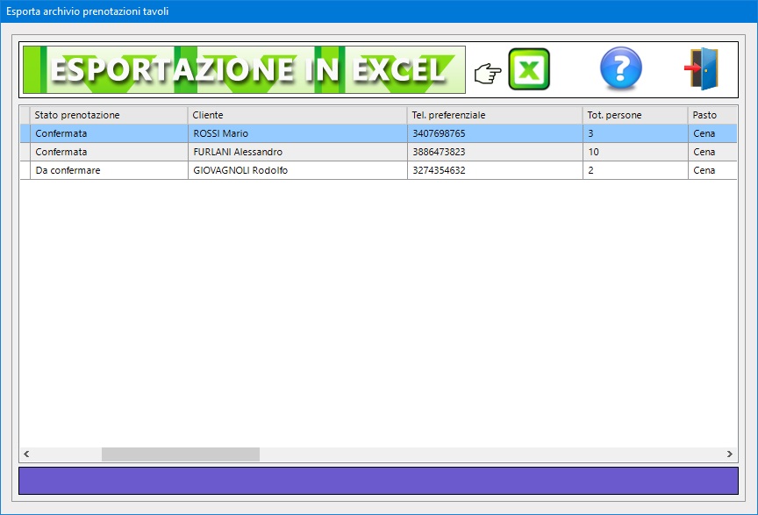This screenshot has height=515, width=758.
Task: Click Cena cell in ROSSI Mario row
Action: [x=712, y=133]
